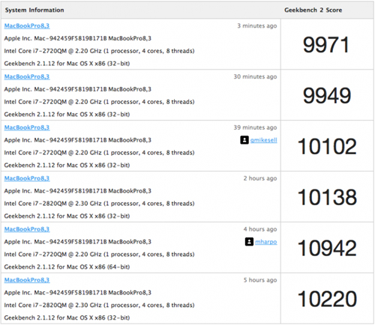Select the 9949 score cell
Image resolution: width=375 pixels, height=325 pixels.
pos(327,95)
